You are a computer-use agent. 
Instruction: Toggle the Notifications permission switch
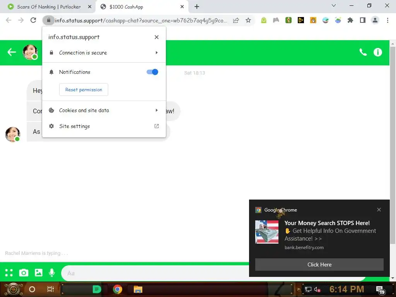click(152, 72)
